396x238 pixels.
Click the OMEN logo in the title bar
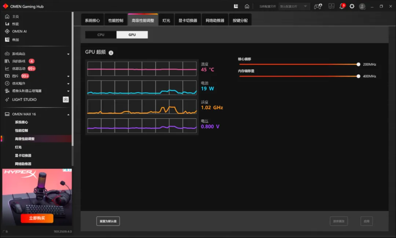coord(5,6)
